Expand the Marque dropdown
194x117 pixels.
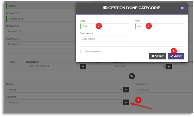64,89
